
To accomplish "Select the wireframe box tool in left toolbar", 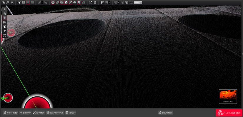I will (4, 35).
